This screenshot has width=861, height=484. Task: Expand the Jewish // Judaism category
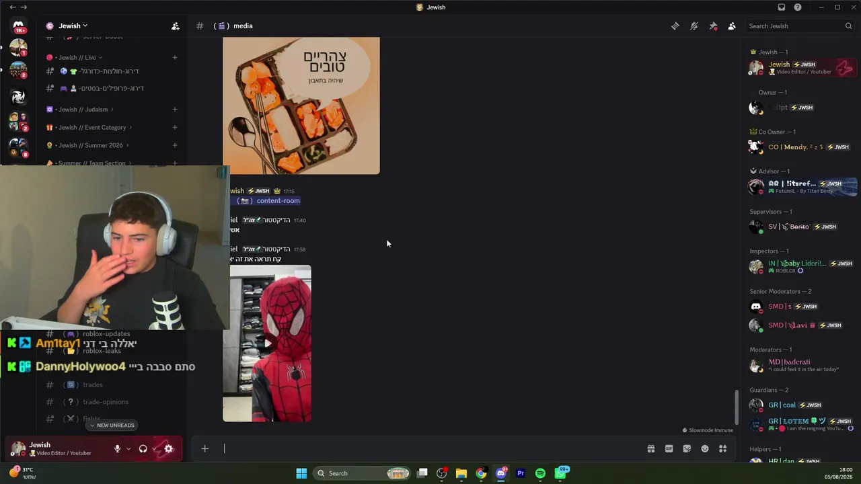pyautogui.click(x=80, y=110)
